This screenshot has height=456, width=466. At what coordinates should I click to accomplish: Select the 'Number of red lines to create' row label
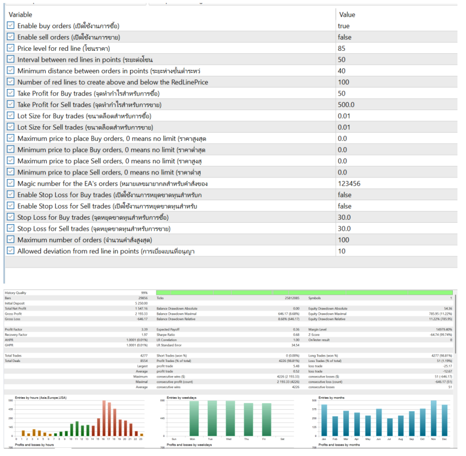pyautogui.click(x=113, y=82)
